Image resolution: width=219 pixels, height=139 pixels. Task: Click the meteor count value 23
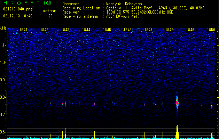pos(50,16)
